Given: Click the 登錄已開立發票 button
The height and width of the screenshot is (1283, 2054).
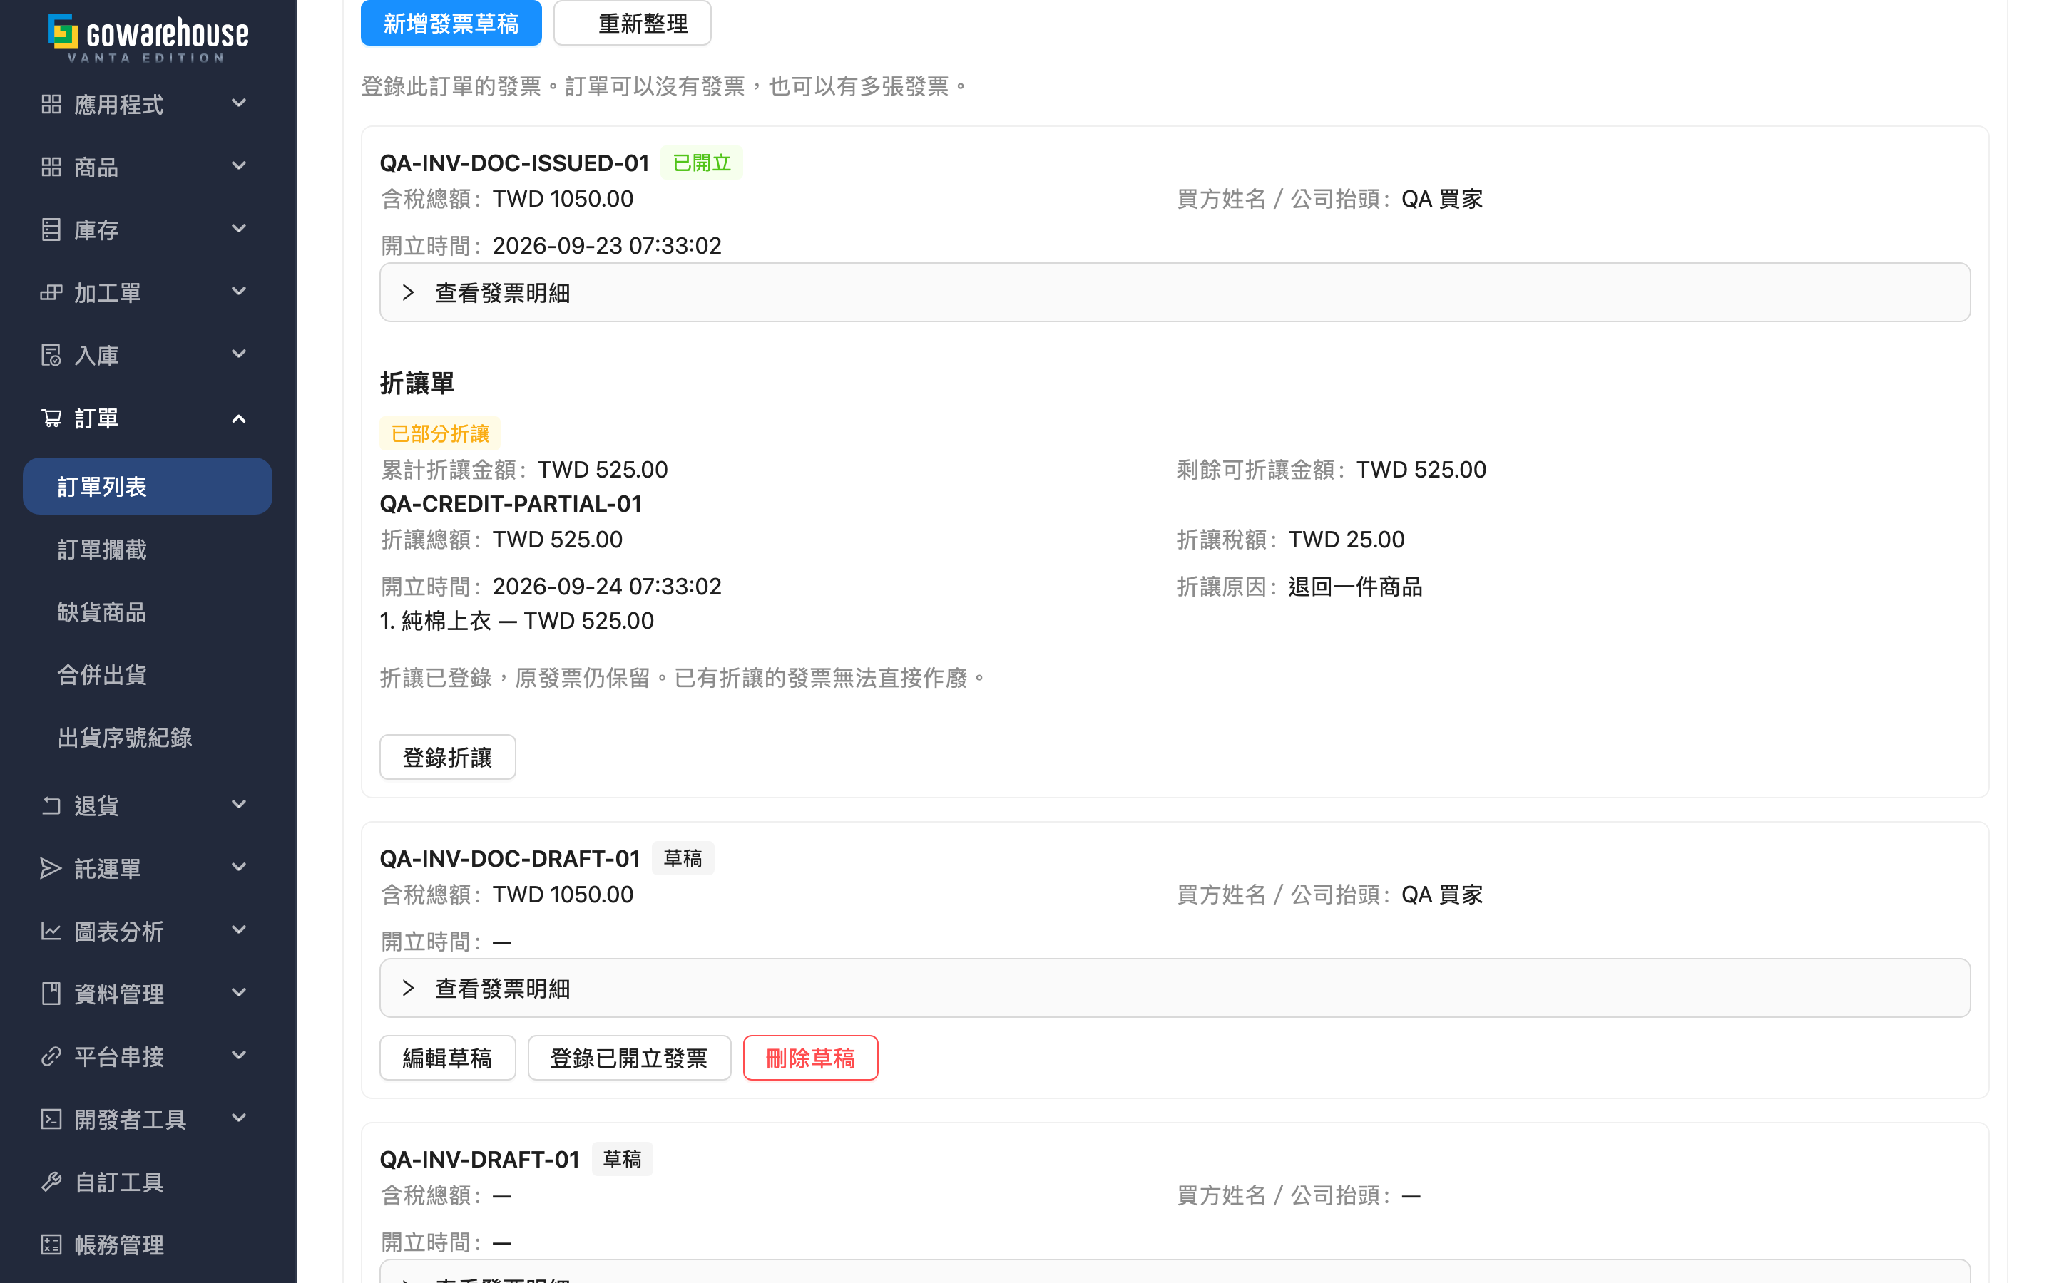Looking at the screenshot, I should click(x=629, y=1058).
